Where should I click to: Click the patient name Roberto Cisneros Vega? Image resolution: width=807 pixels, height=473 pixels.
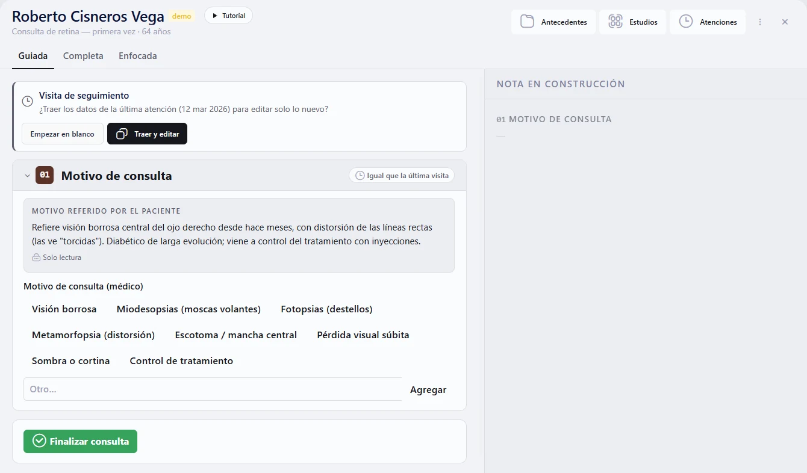click(x=88, y=16)
